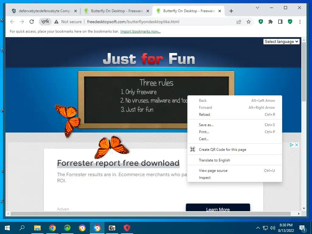Viewport: 312px width, 234px height.
Task: Open taskbar Search magnifier
Action: point(22,228)
